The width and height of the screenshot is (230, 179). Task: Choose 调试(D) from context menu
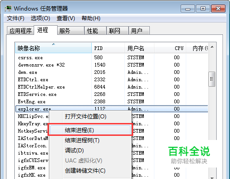coord(90,151)
